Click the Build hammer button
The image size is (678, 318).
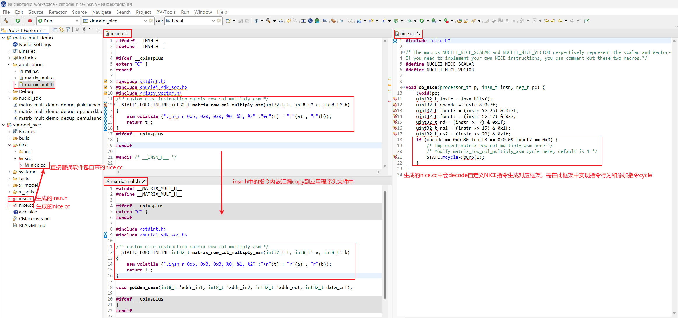(6, 21)
